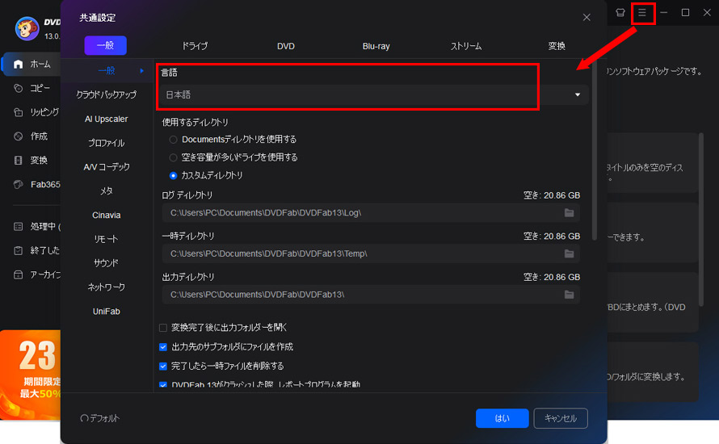
Task: Click the output directory path field
Action: (371, 294)
